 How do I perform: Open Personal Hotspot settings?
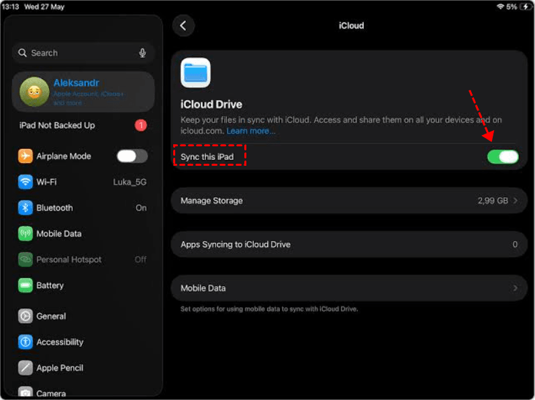(x=83, y=260)
